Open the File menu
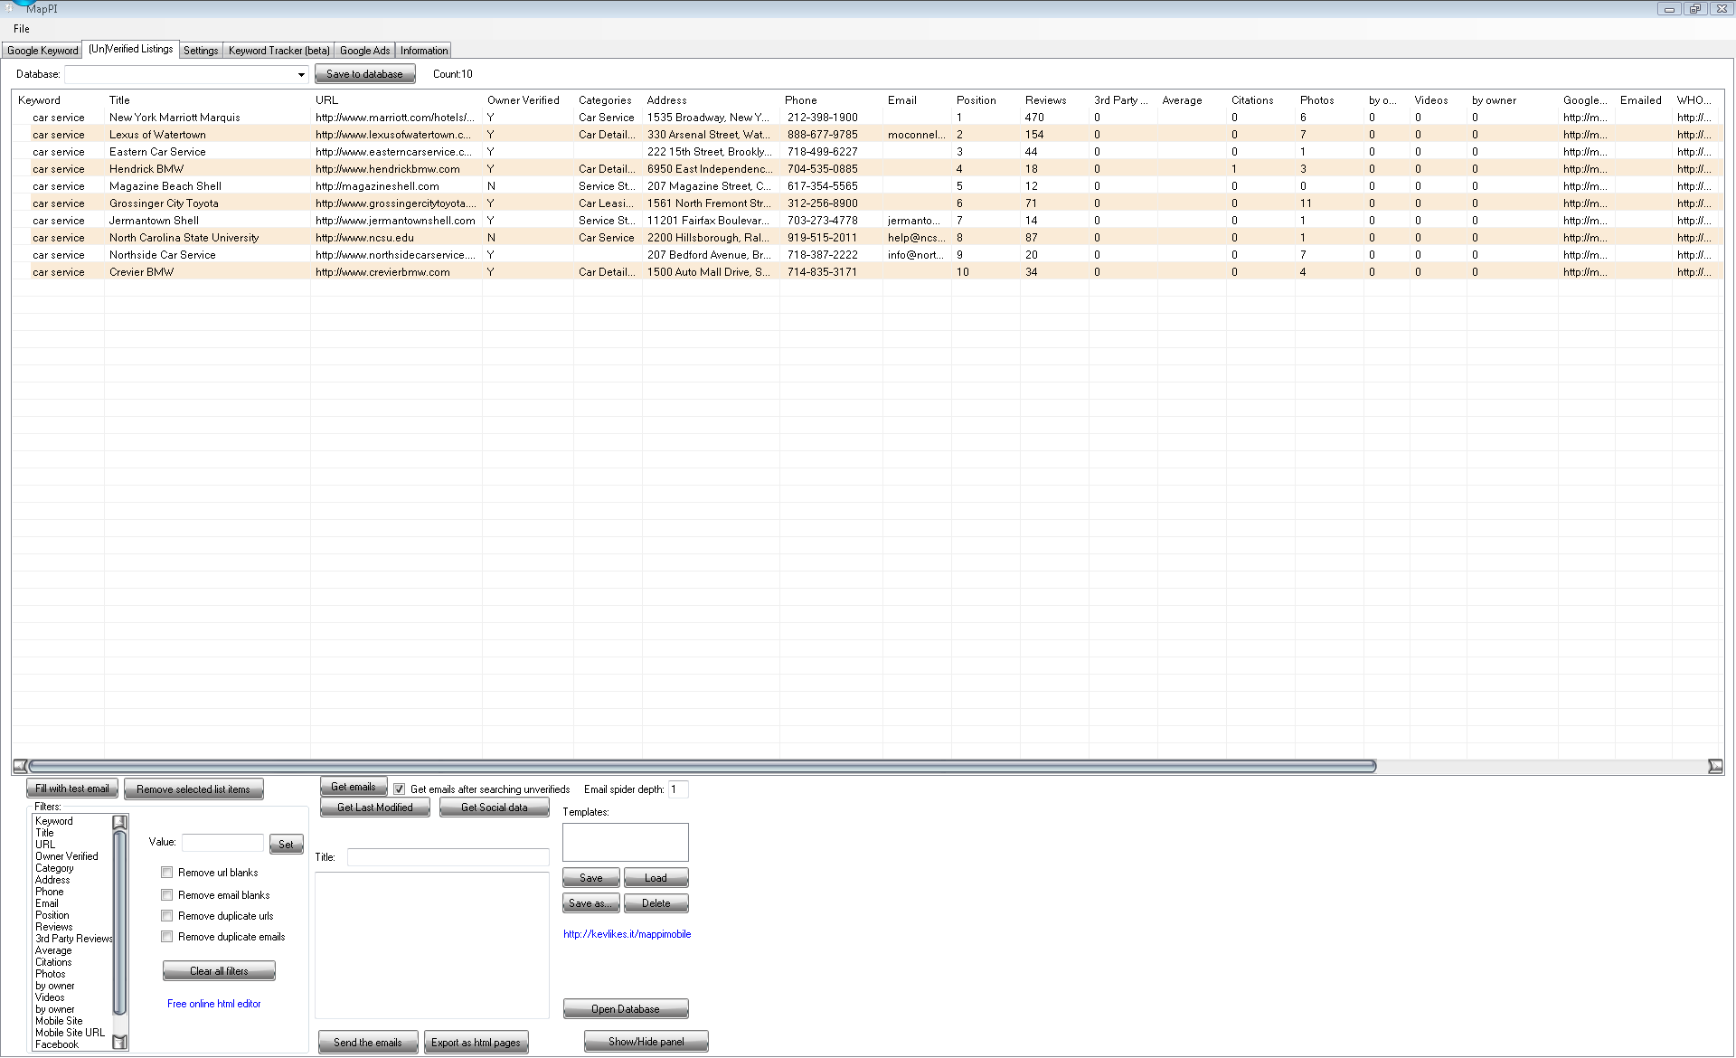 [x=22, y=29]
